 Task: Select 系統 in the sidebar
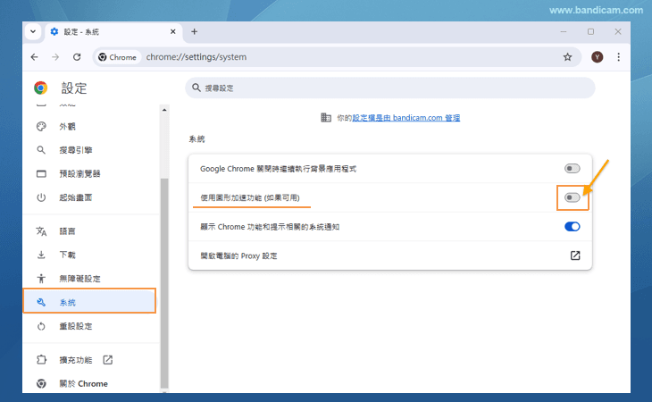tap(89, 302)
